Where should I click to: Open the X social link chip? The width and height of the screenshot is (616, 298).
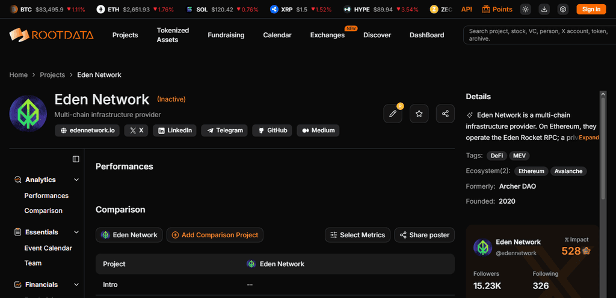click(x=137, y=130)
